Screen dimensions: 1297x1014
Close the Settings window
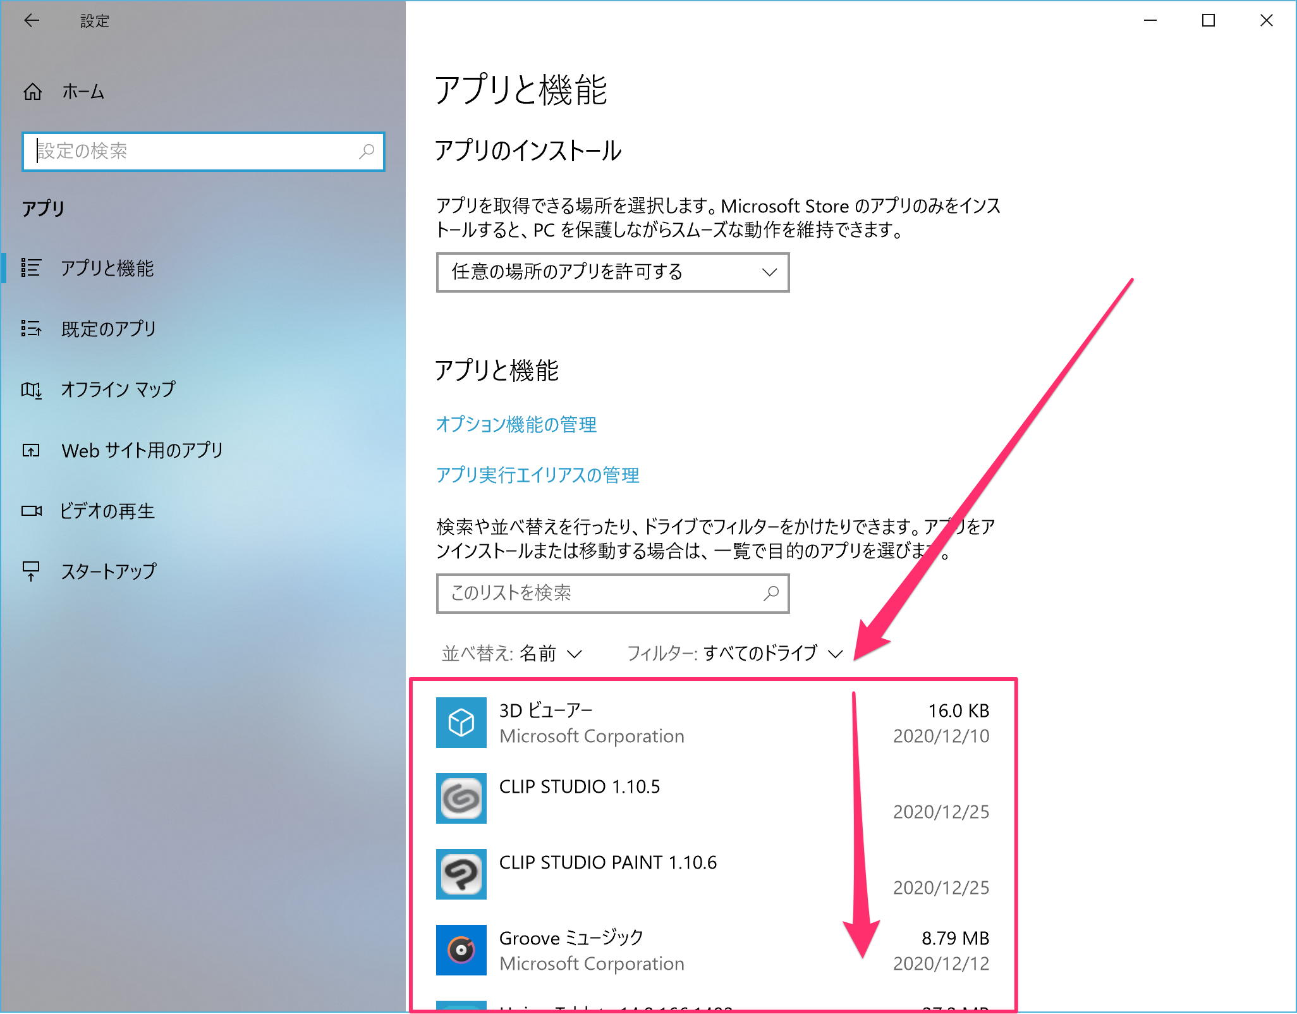tap(1267, 21)
